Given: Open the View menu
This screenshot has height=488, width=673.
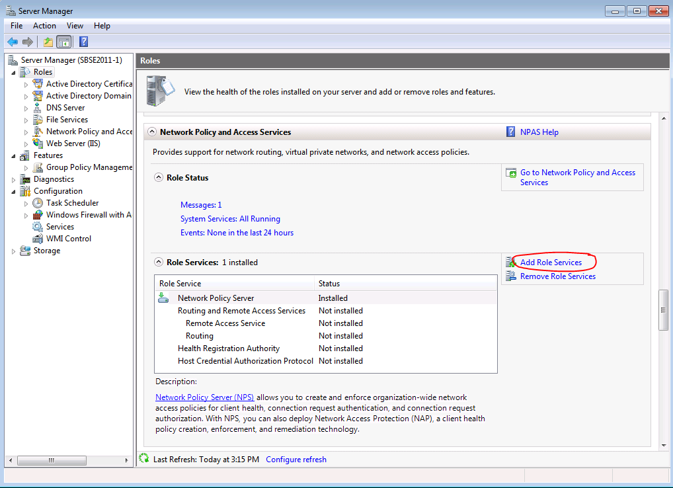Looking at the screenshot, I should pos(75,26).
